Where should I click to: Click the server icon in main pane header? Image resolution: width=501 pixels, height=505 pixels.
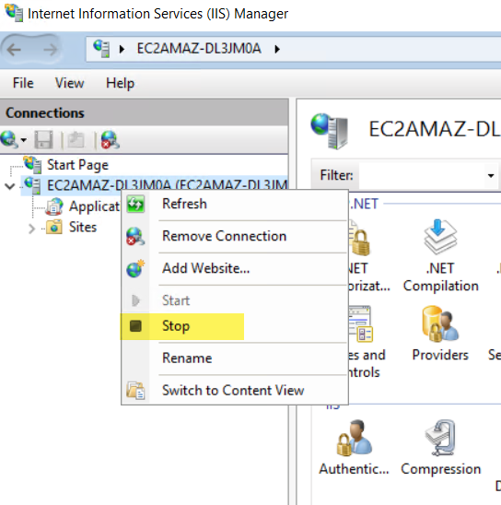pyautogui.click(x=330, y=131)
